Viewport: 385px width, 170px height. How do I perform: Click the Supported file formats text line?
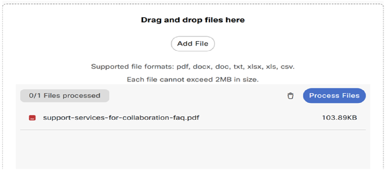point(193,66)
